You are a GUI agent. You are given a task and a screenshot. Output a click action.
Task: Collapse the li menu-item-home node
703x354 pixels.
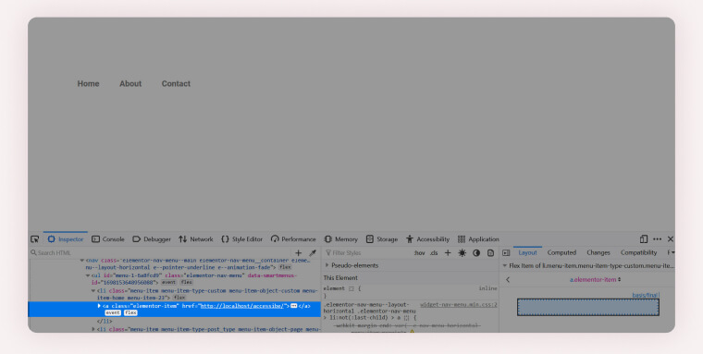coord(93,291)
